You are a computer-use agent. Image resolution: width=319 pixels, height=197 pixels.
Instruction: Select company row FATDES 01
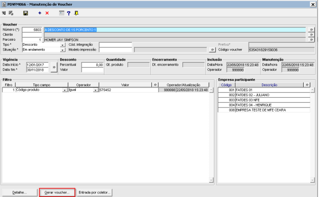pyautogui.click(x=264, y=90)
